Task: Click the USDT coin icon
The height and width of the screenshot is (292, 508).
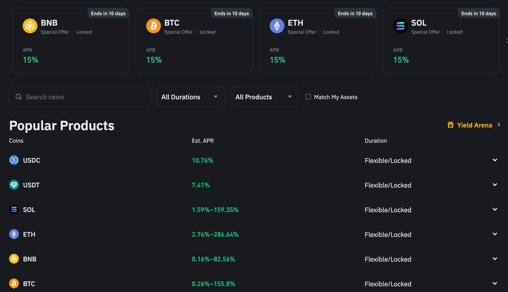Action: tap(13, 185)
